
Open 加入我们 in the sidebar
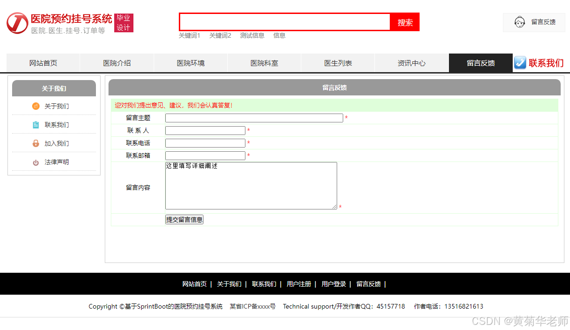(57, 143)
